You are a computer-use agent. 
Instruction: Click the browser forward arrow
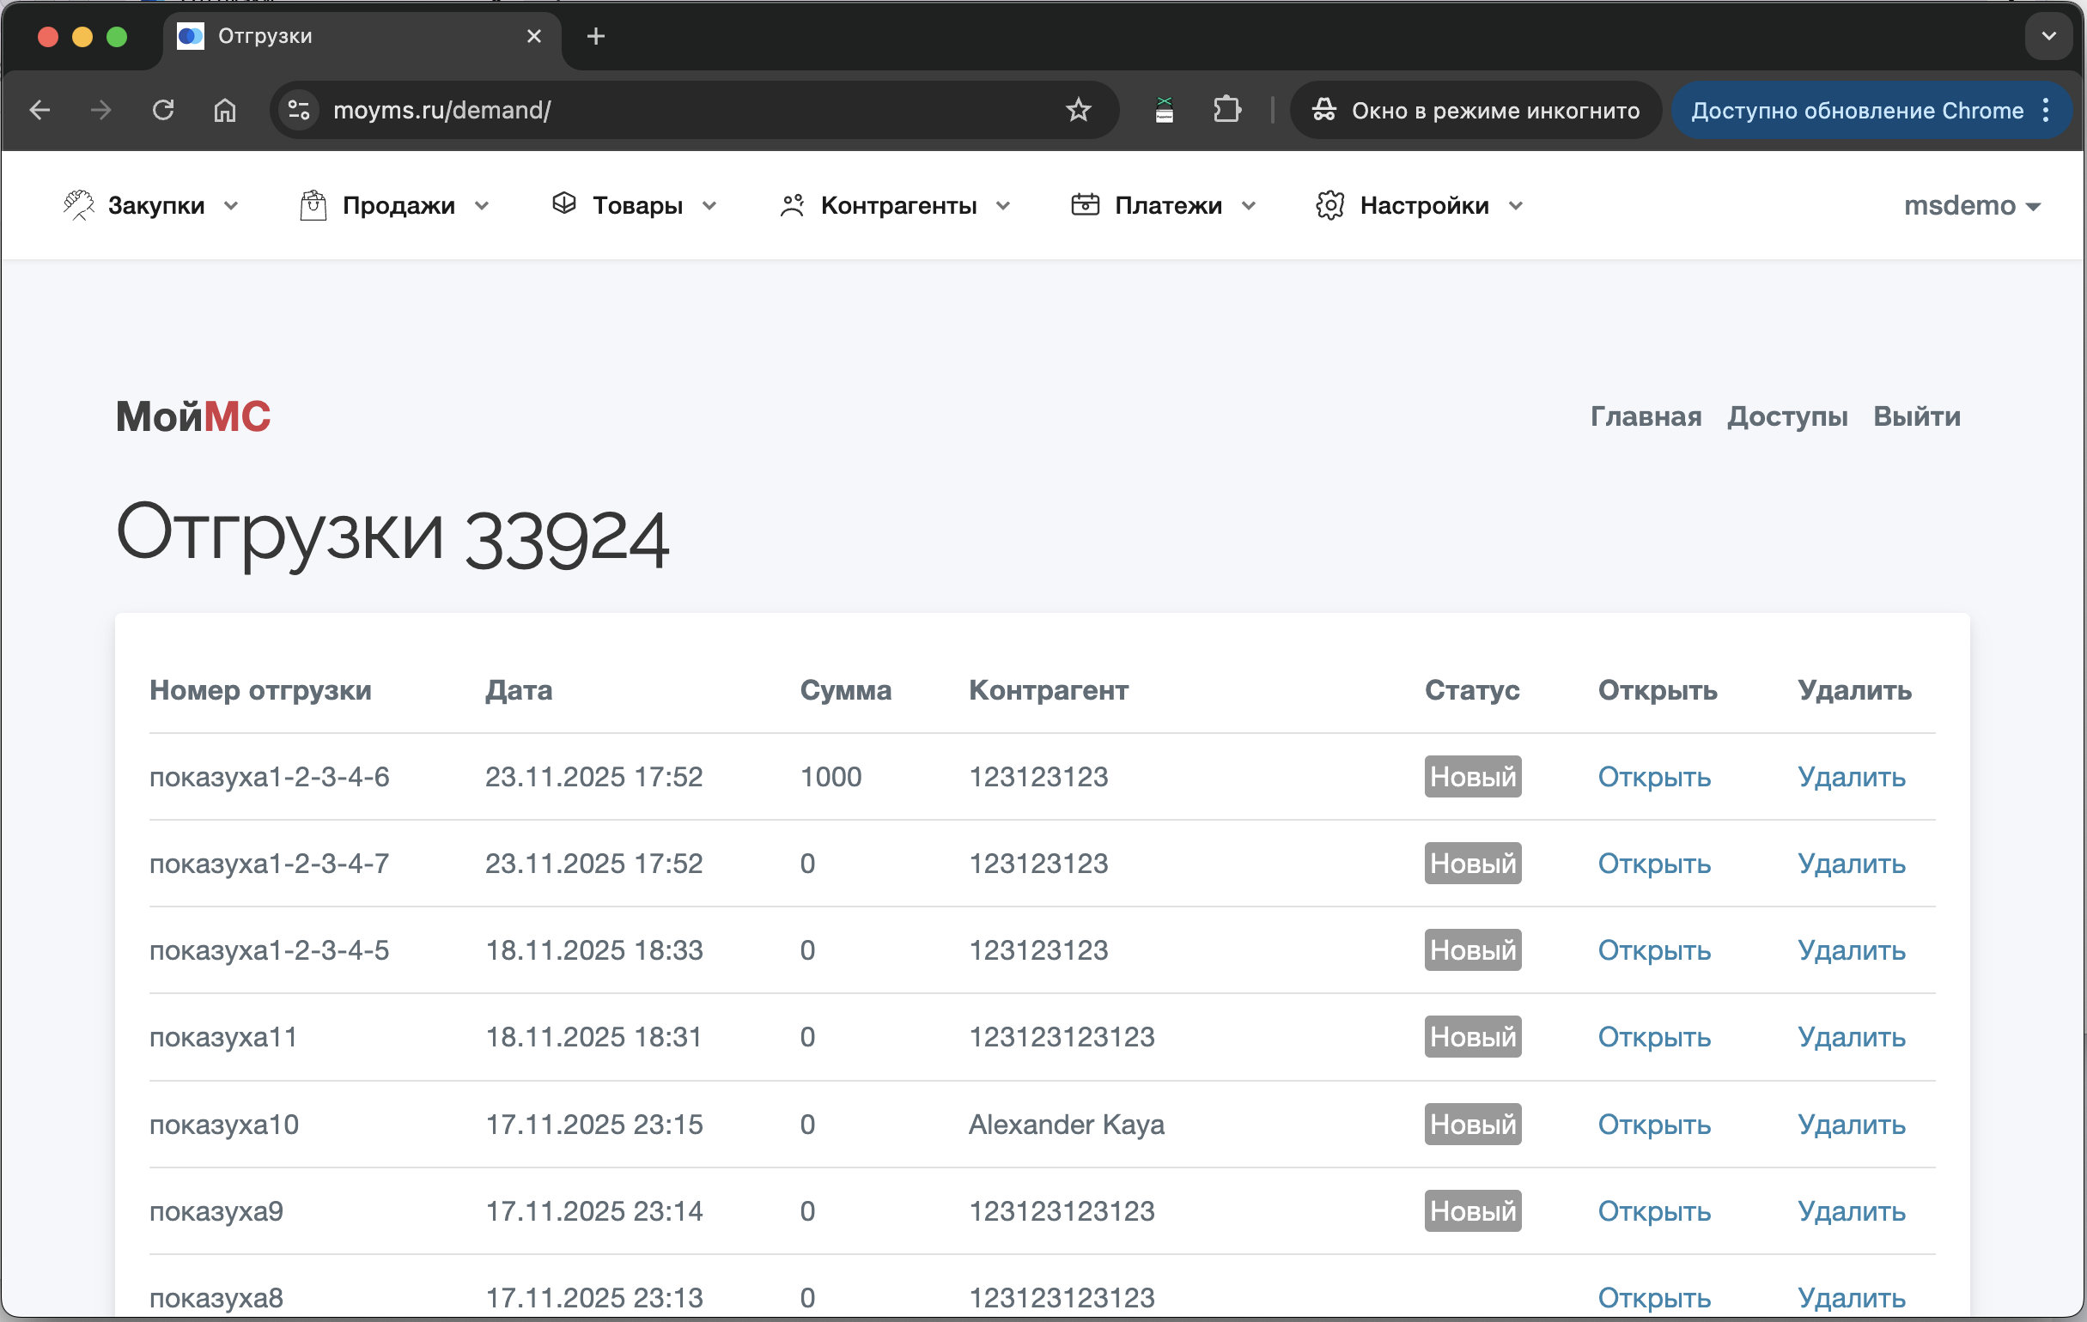coord(100,110)
